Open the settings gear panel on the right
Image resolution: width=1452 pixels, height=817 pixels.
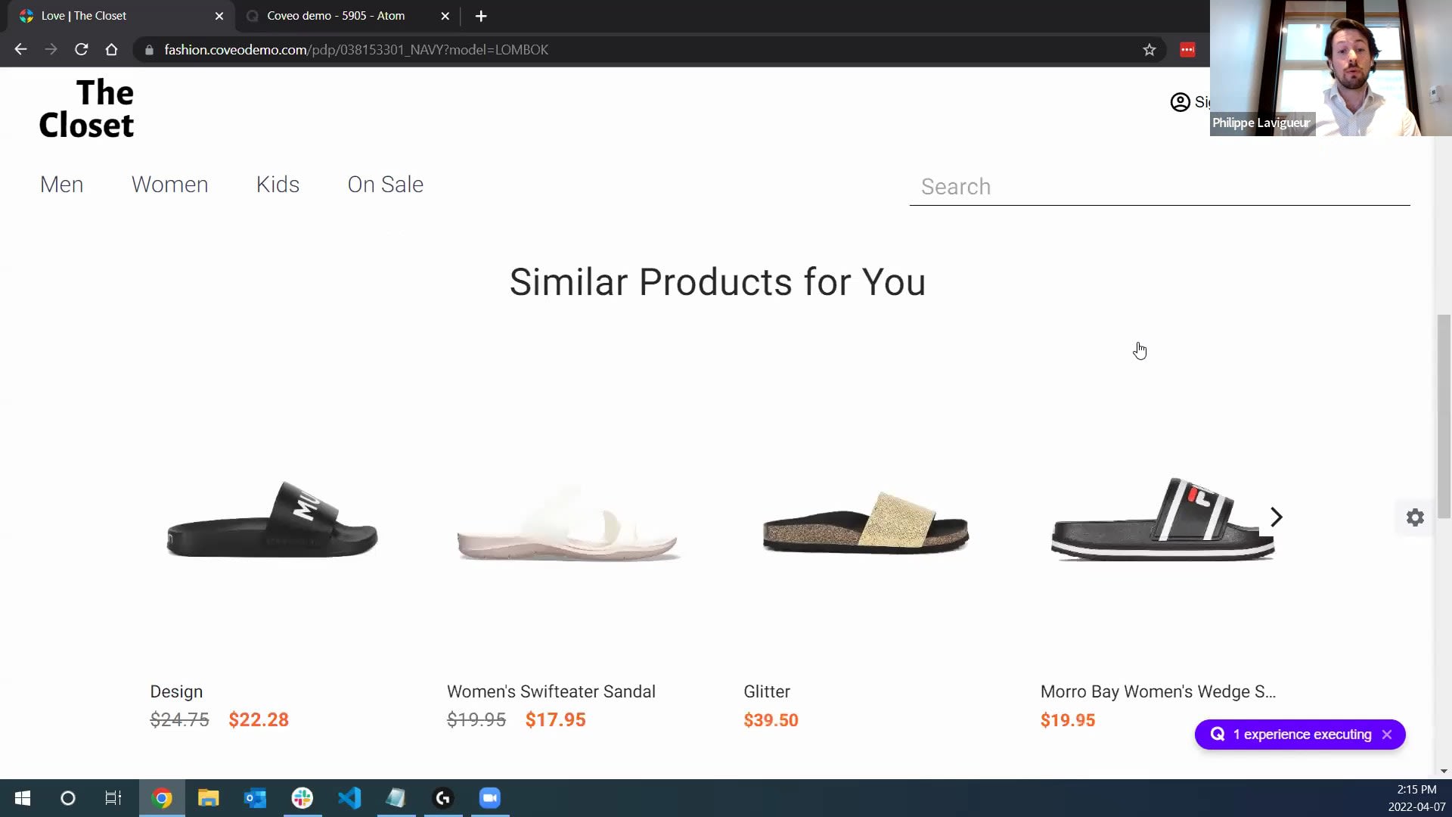1415,517
